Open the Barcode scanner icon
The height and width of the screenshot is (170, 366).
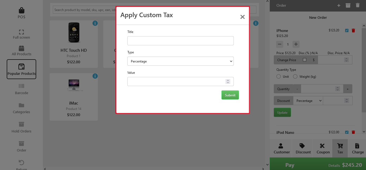[x=21, y=86]
